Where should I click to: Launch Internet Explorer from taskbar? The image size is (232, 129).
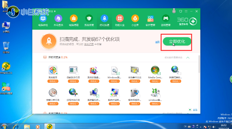point(16,127)
